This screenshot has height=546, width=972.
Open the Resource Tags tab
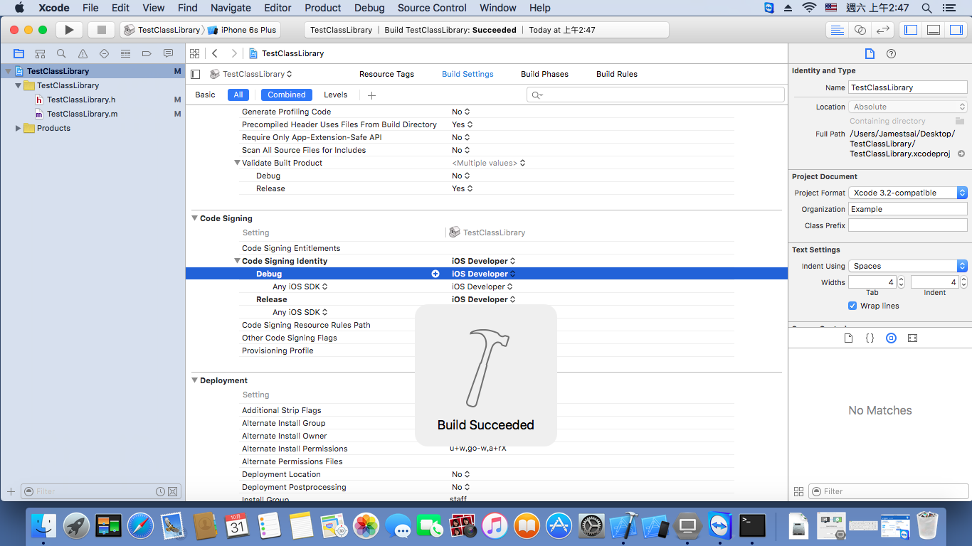click(386, 74)
